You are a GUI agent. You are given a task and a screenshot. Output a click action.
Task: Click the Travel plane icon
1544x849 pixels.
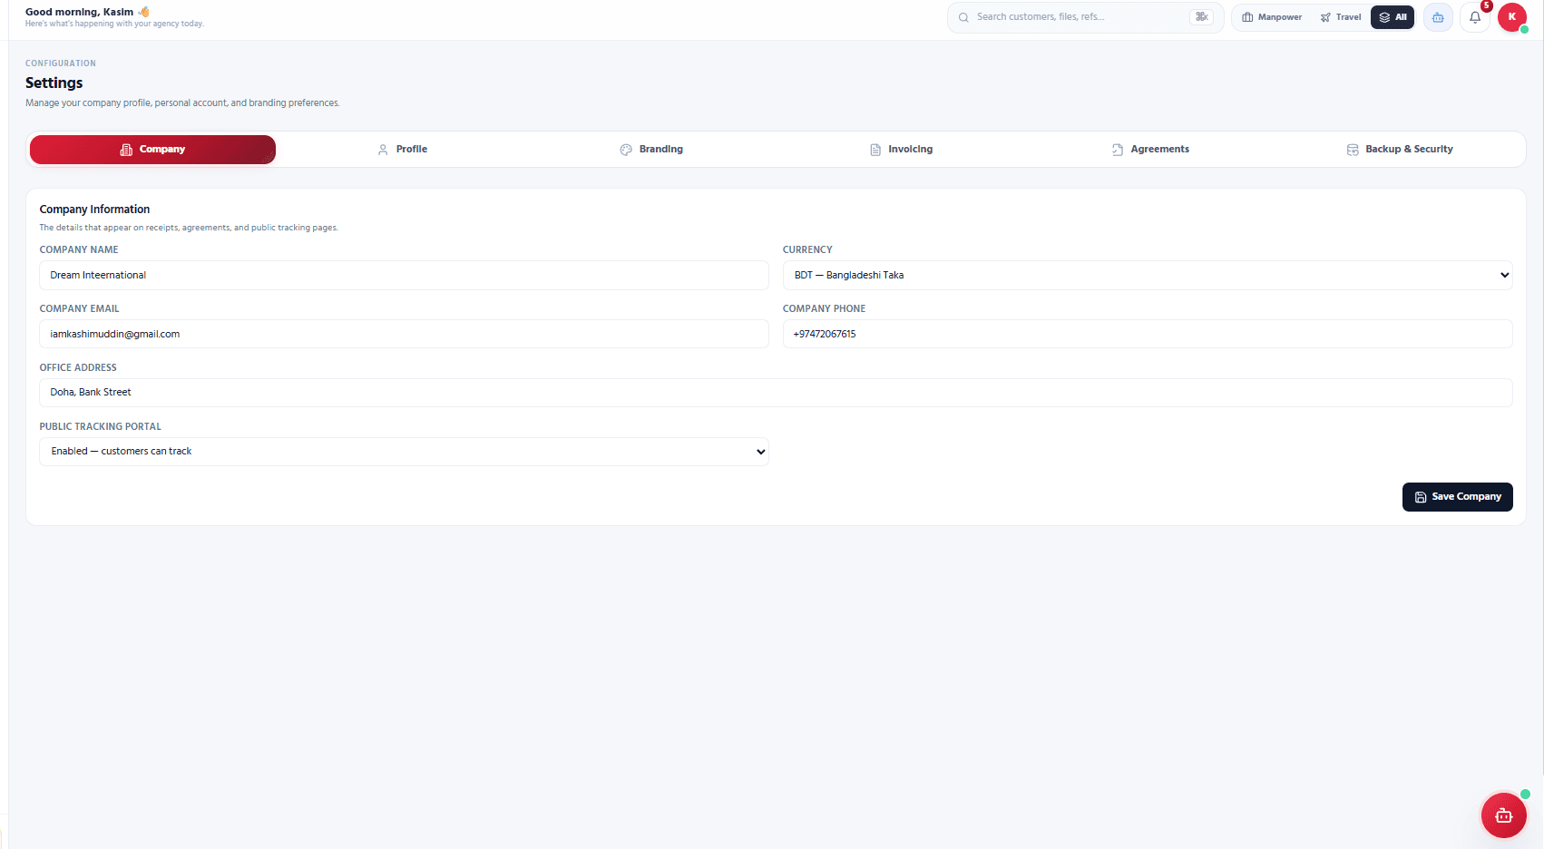click(1325, 17)
